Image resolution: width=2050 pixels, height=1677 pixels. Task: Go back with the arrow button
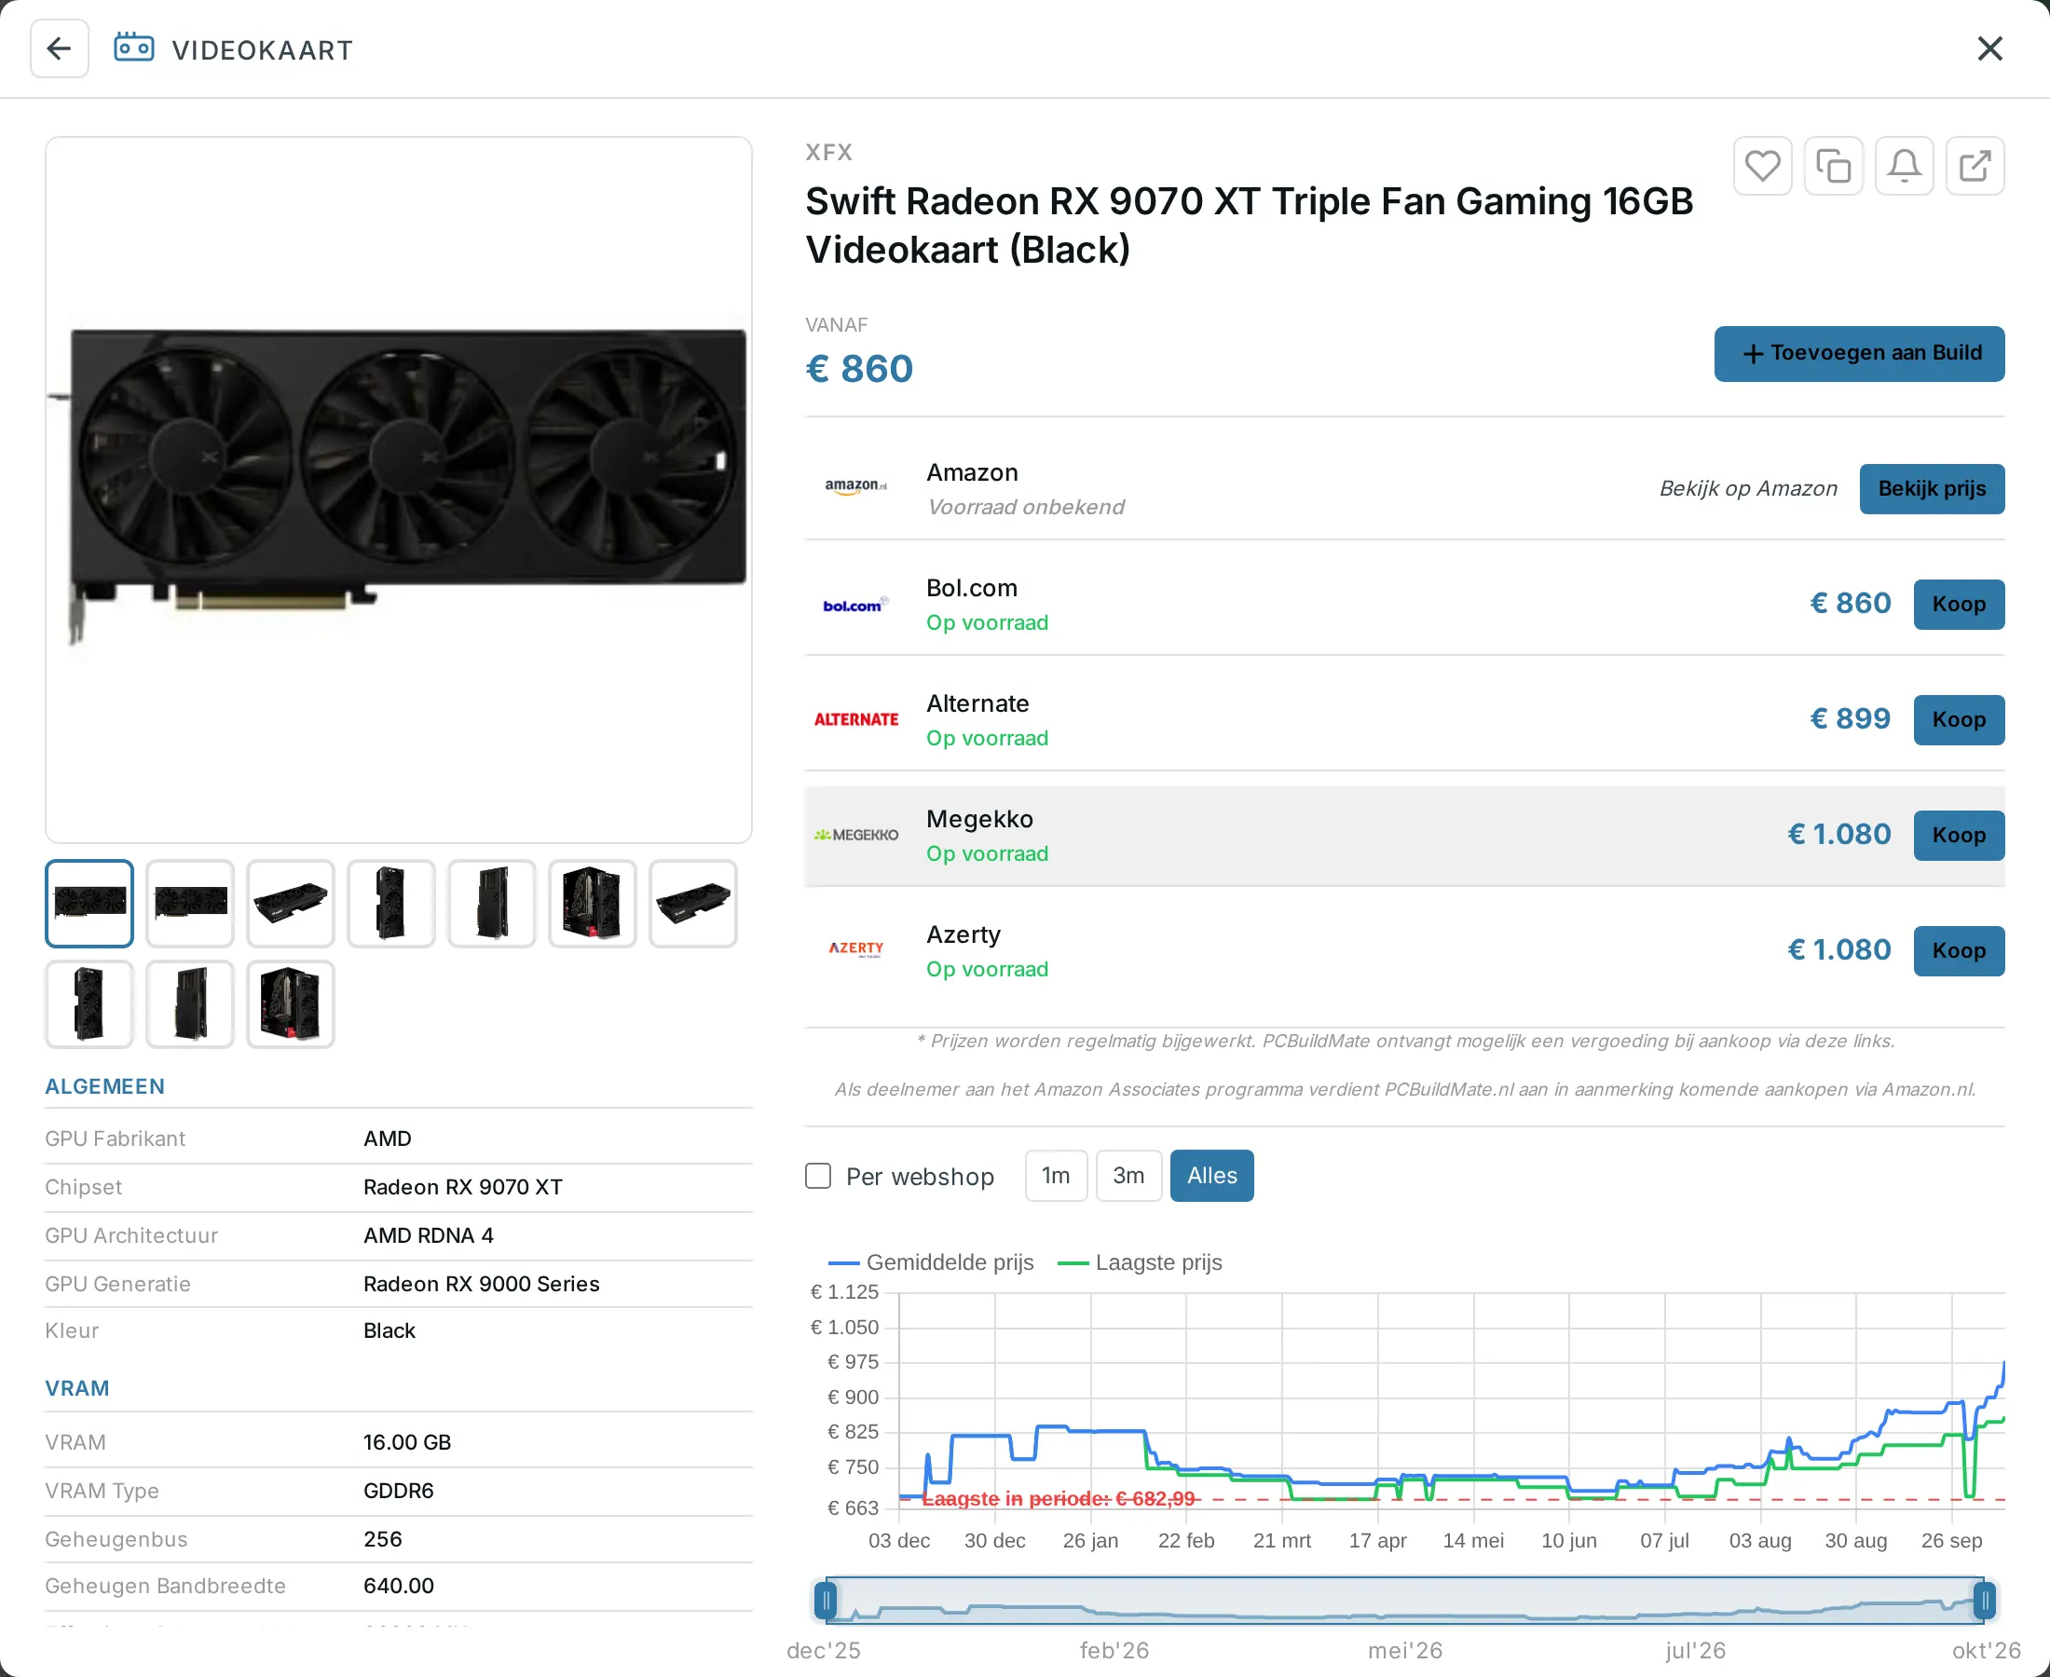tap(59, 48)
